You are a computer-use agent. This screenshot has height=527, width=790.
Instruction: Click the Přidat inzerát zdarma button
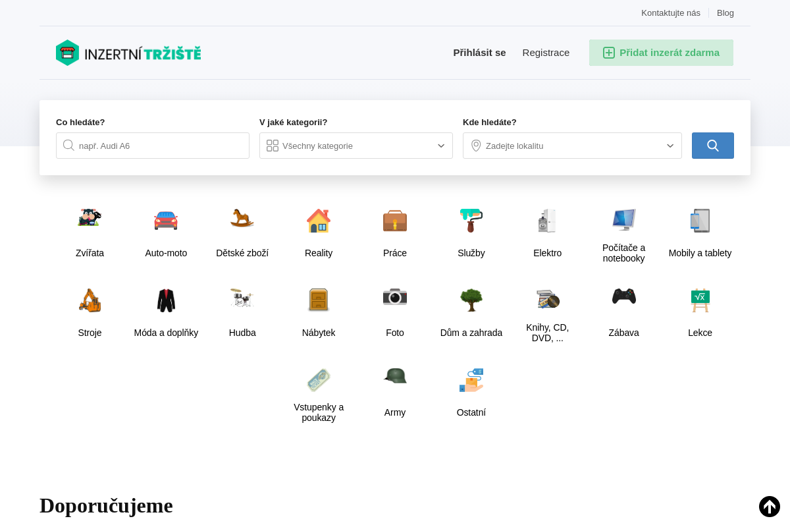[661, 53]
